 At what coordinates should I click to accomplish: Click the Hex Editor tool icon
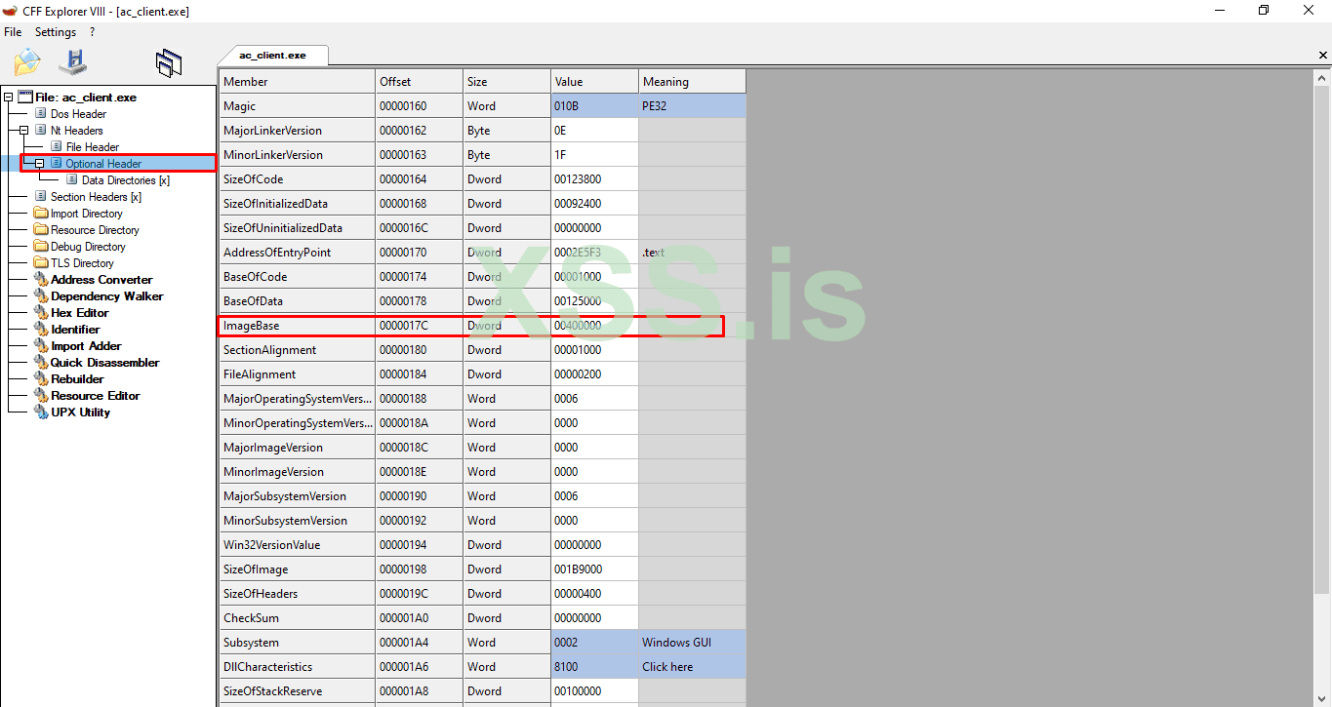[41, 313]
